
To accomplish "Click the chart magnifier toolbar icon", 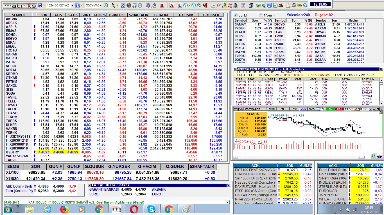I will (305, 5).
